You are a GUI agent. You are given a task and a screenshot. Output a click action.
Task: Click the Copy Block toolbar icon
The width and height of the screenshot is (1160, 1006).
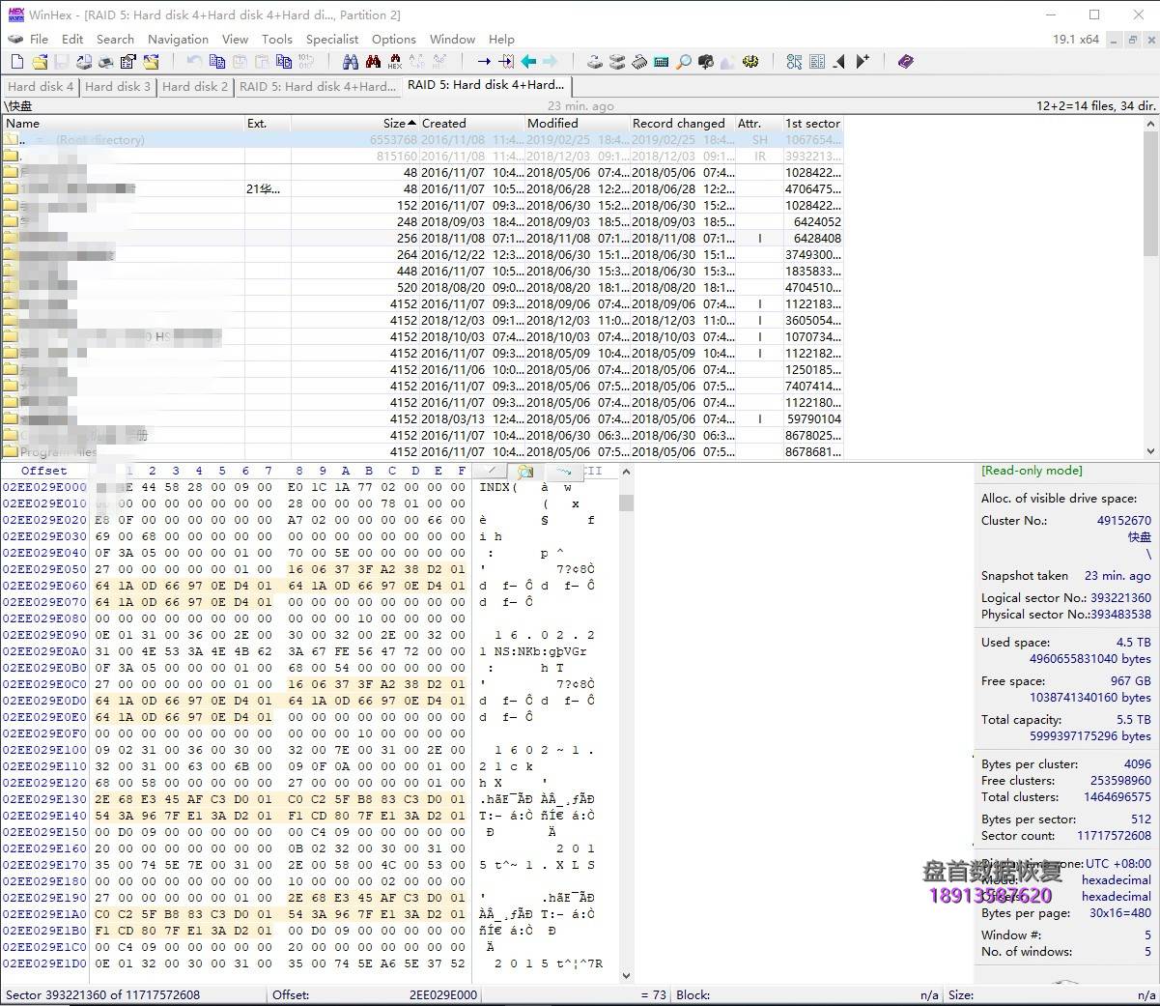(217, 62)
